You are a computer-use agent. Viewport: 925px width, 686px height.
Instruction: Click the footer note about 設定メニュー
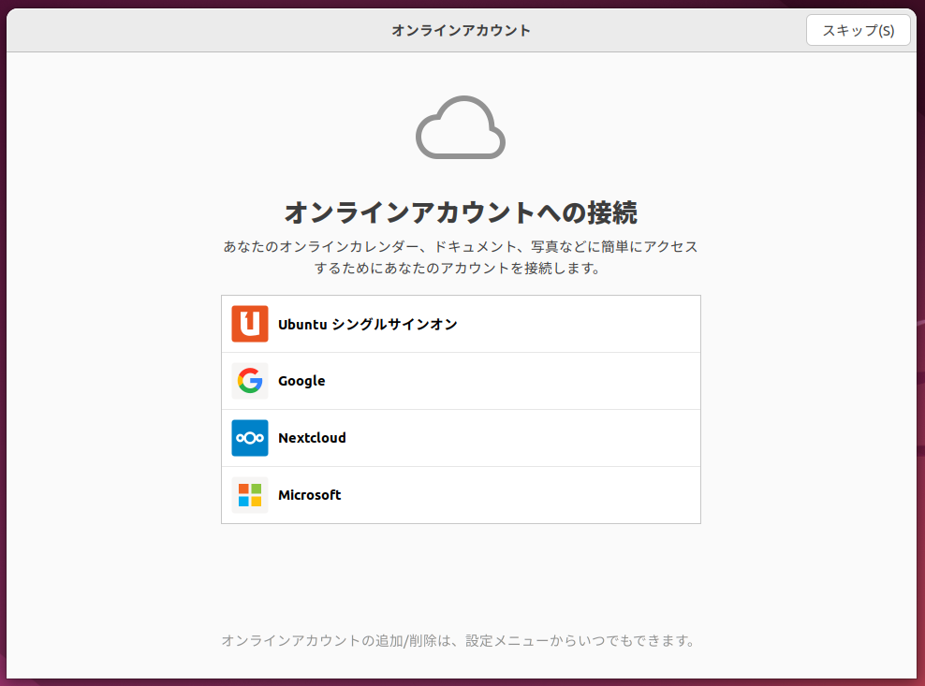coord(460,640)
